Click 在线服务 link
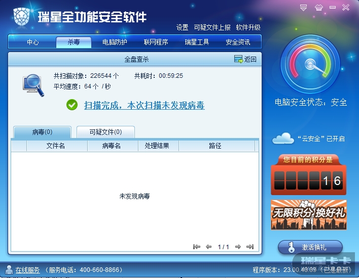The image size is (359, 278). [x=27, y=270]
